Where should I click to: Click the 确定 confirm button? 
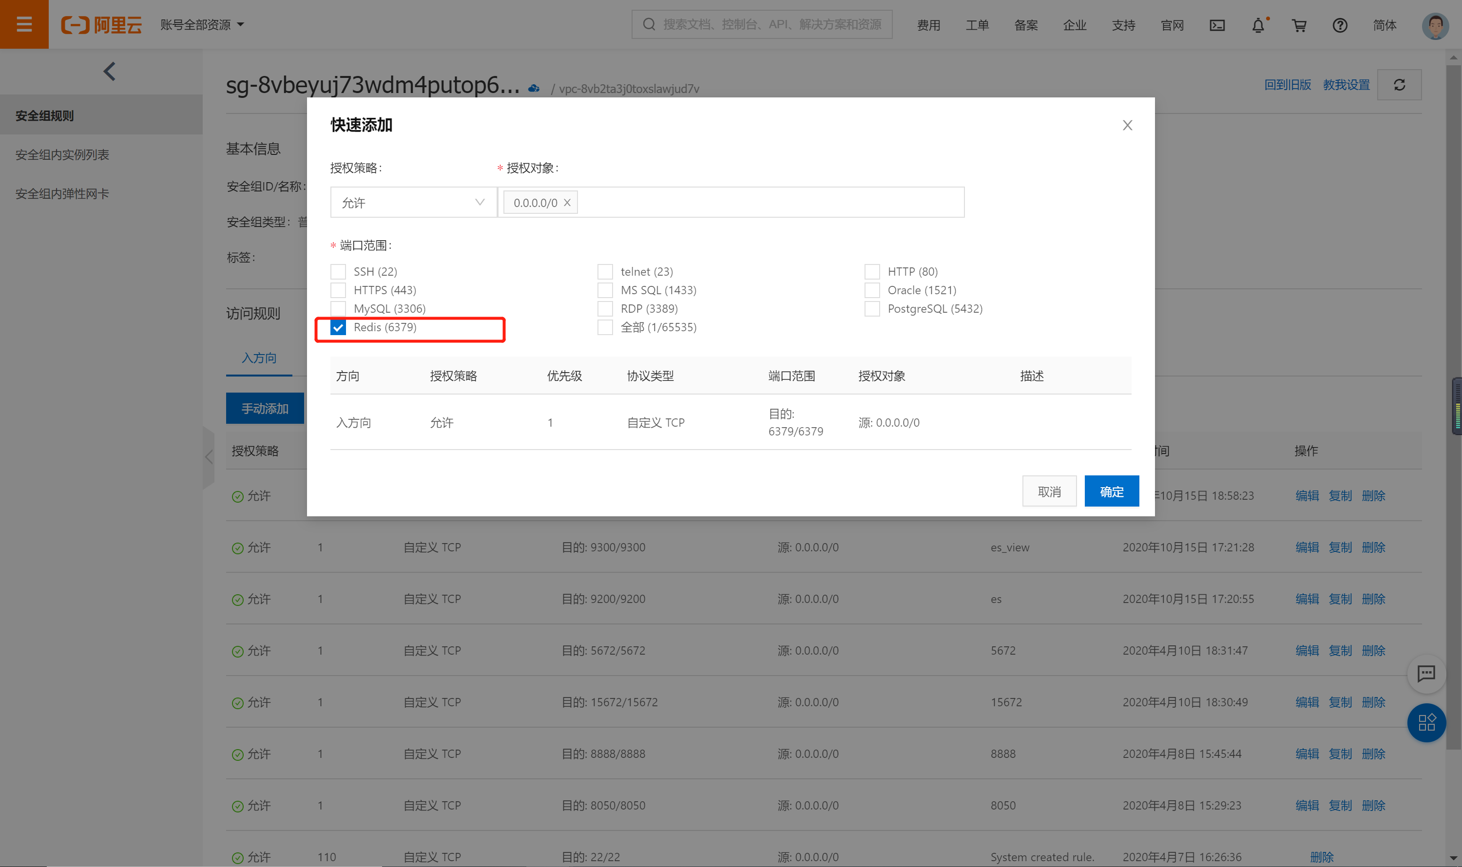click(1111, 491)
